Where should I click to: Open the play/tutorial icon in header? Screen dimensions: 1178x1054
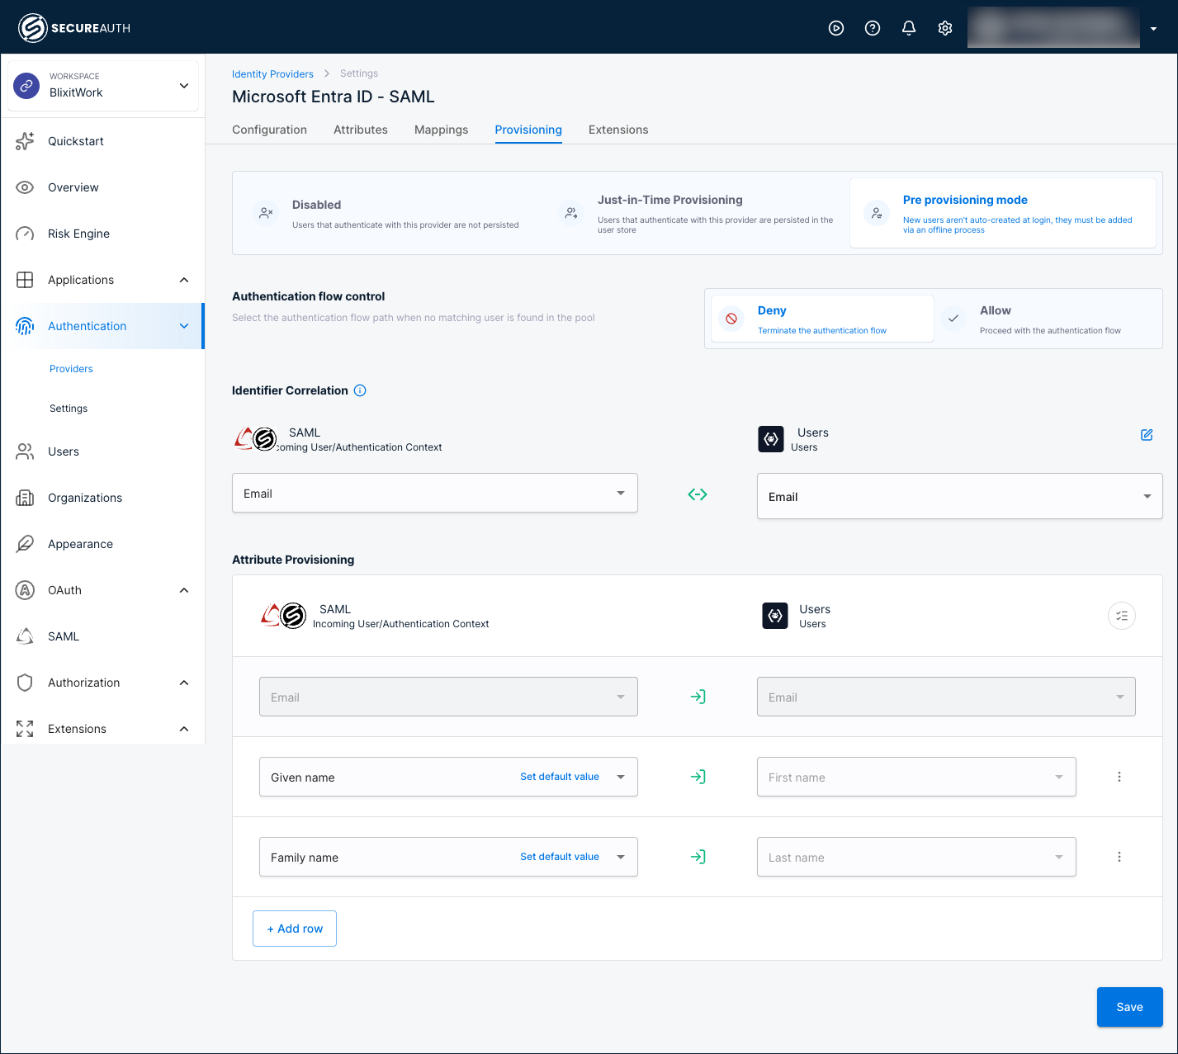pos(836,28)
